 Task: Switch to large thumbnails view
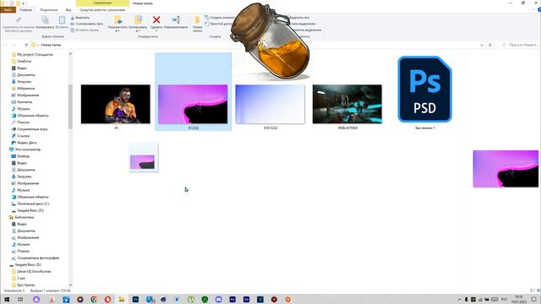pos(538,290)
